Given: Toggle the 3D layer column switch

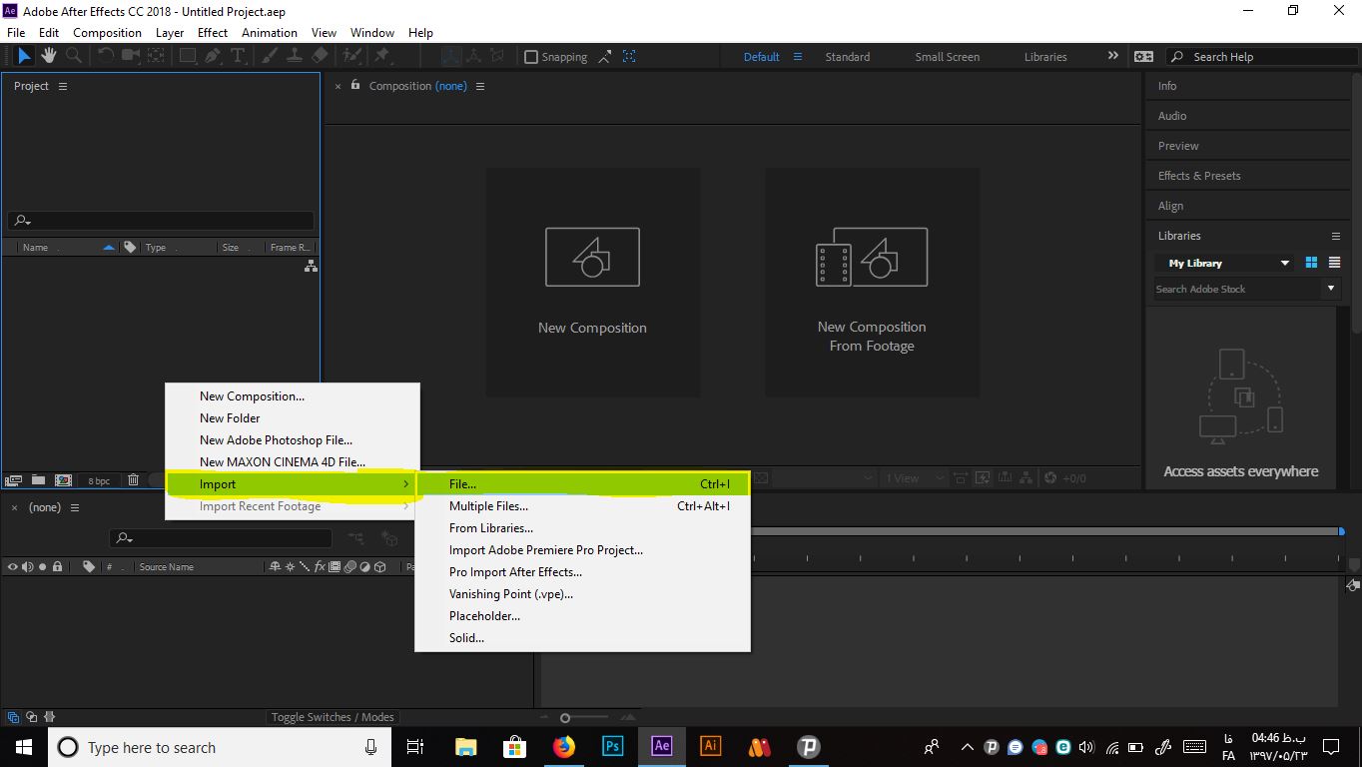Looking at the screenshot, I should point(379,567).
